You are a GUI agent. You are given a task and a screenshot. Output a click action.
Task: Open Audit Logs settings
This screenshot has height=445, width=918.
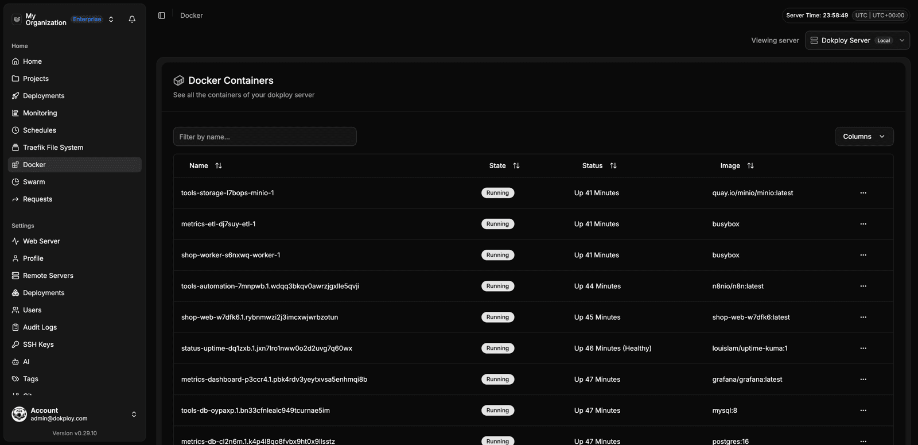75,327
